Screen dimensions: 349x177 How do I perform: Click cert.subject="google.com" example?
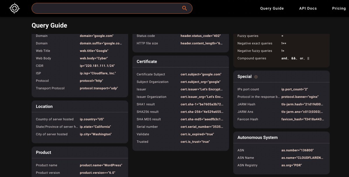click(201, 75)
